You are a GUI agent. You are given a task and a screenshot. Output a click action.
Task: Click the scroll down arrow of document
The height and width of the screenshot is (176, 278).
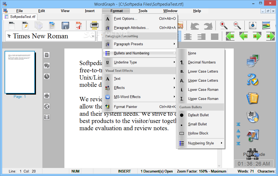219,166
